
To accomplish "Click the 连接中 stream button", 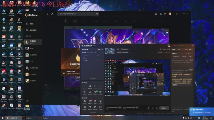I will tap(164, 108).
